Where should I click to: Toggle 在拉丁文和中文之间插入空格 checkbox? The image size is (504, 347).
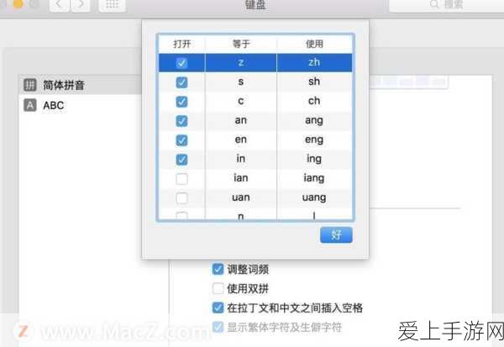coord(218,308)
